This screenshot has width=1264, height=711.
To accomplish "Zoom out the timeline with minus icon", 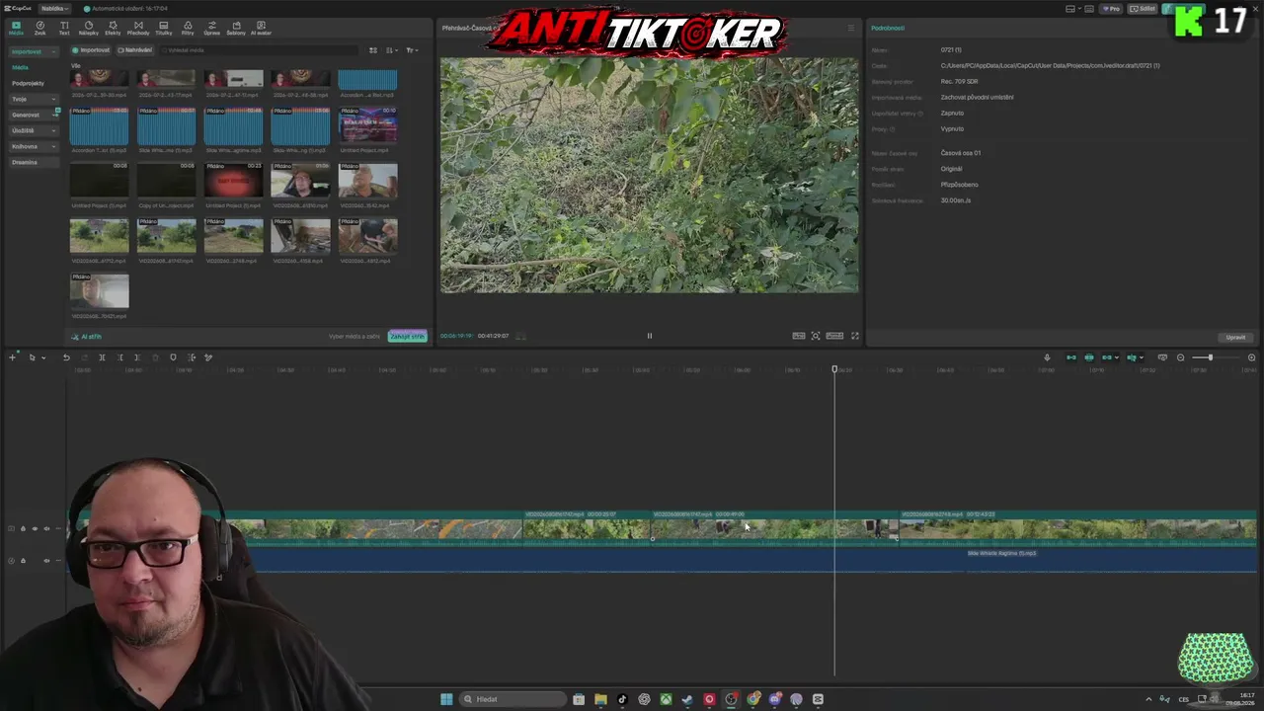I will 1180,357.
